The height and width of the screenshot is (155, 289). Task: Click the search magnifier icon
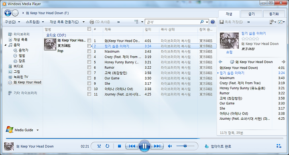click(x=202, y=22)
